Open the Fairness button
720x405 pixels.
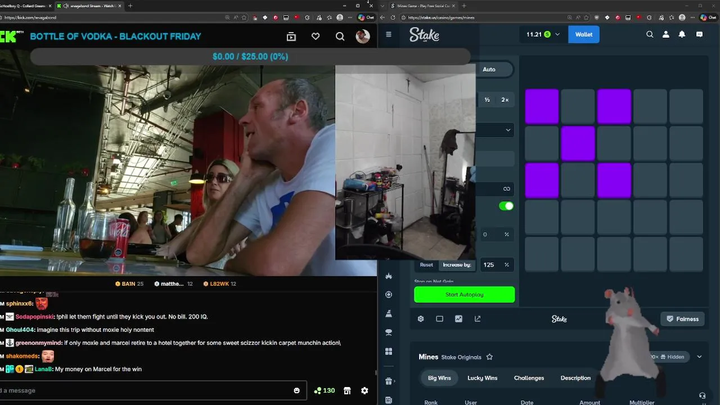[682, 319]
